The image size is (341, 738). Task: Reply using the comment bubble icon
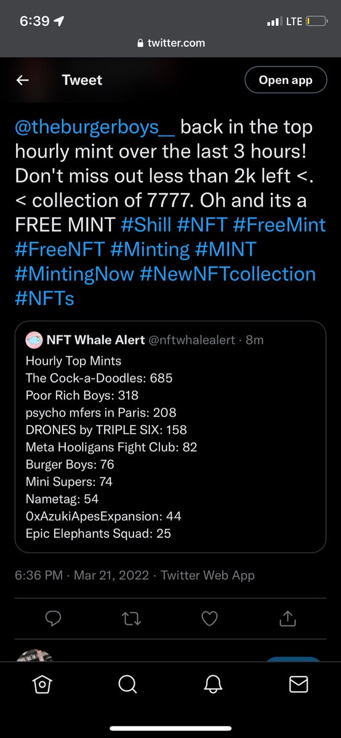pyautogui.click(x=54, y=618)
